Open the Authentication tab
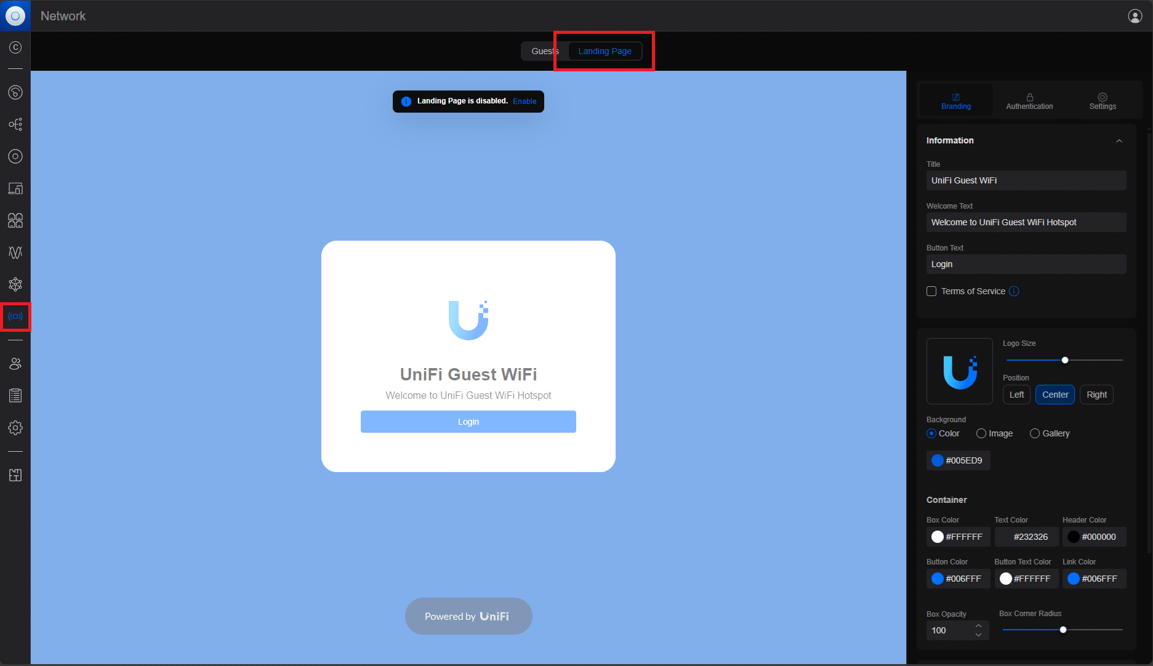 coord(1029,101)
